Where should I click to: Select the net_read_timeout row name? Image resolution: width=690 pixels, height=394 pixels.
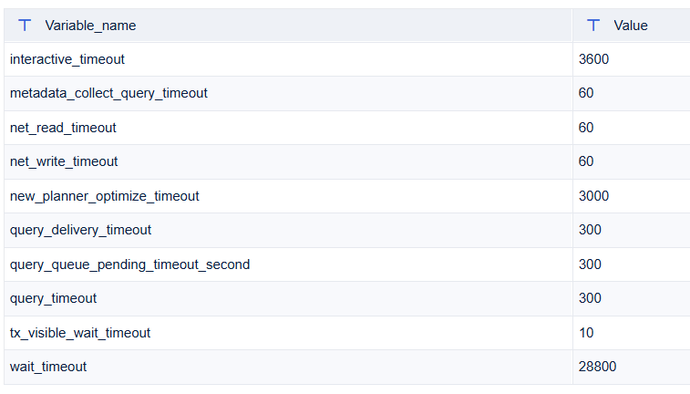(x=63, y=128)
